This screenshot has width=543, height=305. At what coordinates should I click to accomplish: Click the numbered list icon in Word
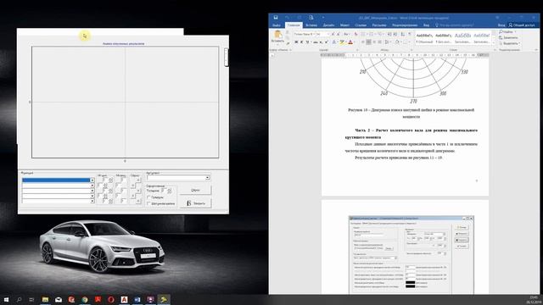(x=371, y=34)
